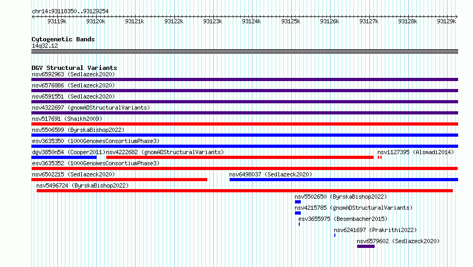Click the 93126k ruler position

tap(330, 21)
